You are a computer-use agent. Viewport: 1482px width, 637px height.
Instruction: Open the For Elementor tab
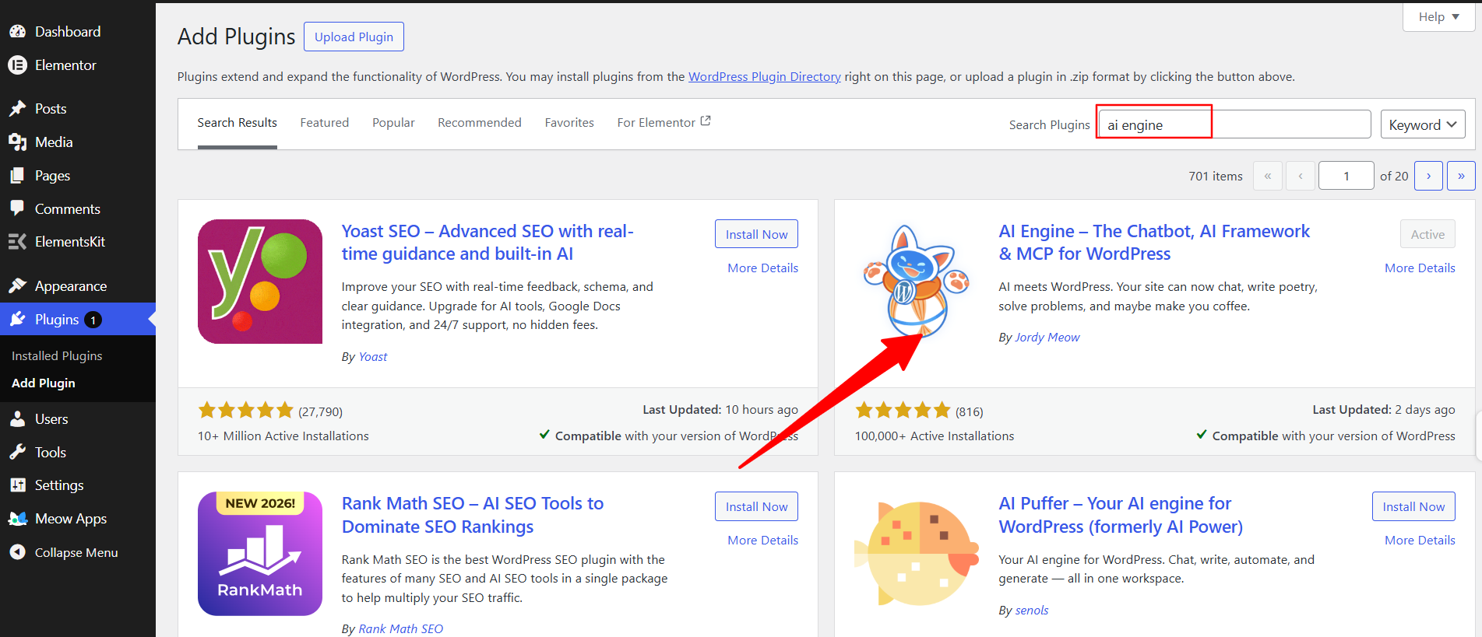tap(664, 123)
